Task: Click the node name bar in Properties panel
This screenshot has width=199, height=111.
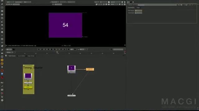Action: point(157,5)
